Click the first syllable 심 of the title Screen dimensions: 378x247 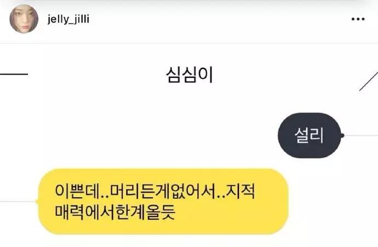174,75
